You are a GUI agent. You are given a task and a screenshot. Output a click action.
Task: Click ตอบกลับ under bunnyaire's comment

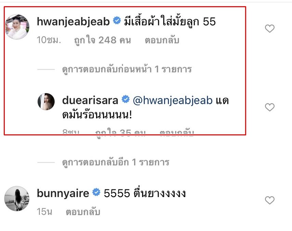tap(83, 212)
